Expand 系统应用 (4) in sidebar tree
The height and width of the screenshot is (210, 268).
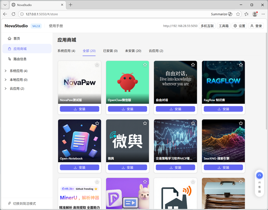pos(6,71)
